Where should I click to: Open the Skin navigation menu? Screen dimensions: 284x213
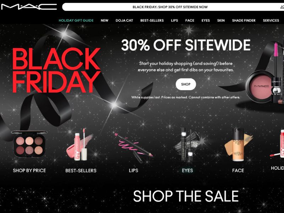[x=221, y=21]
